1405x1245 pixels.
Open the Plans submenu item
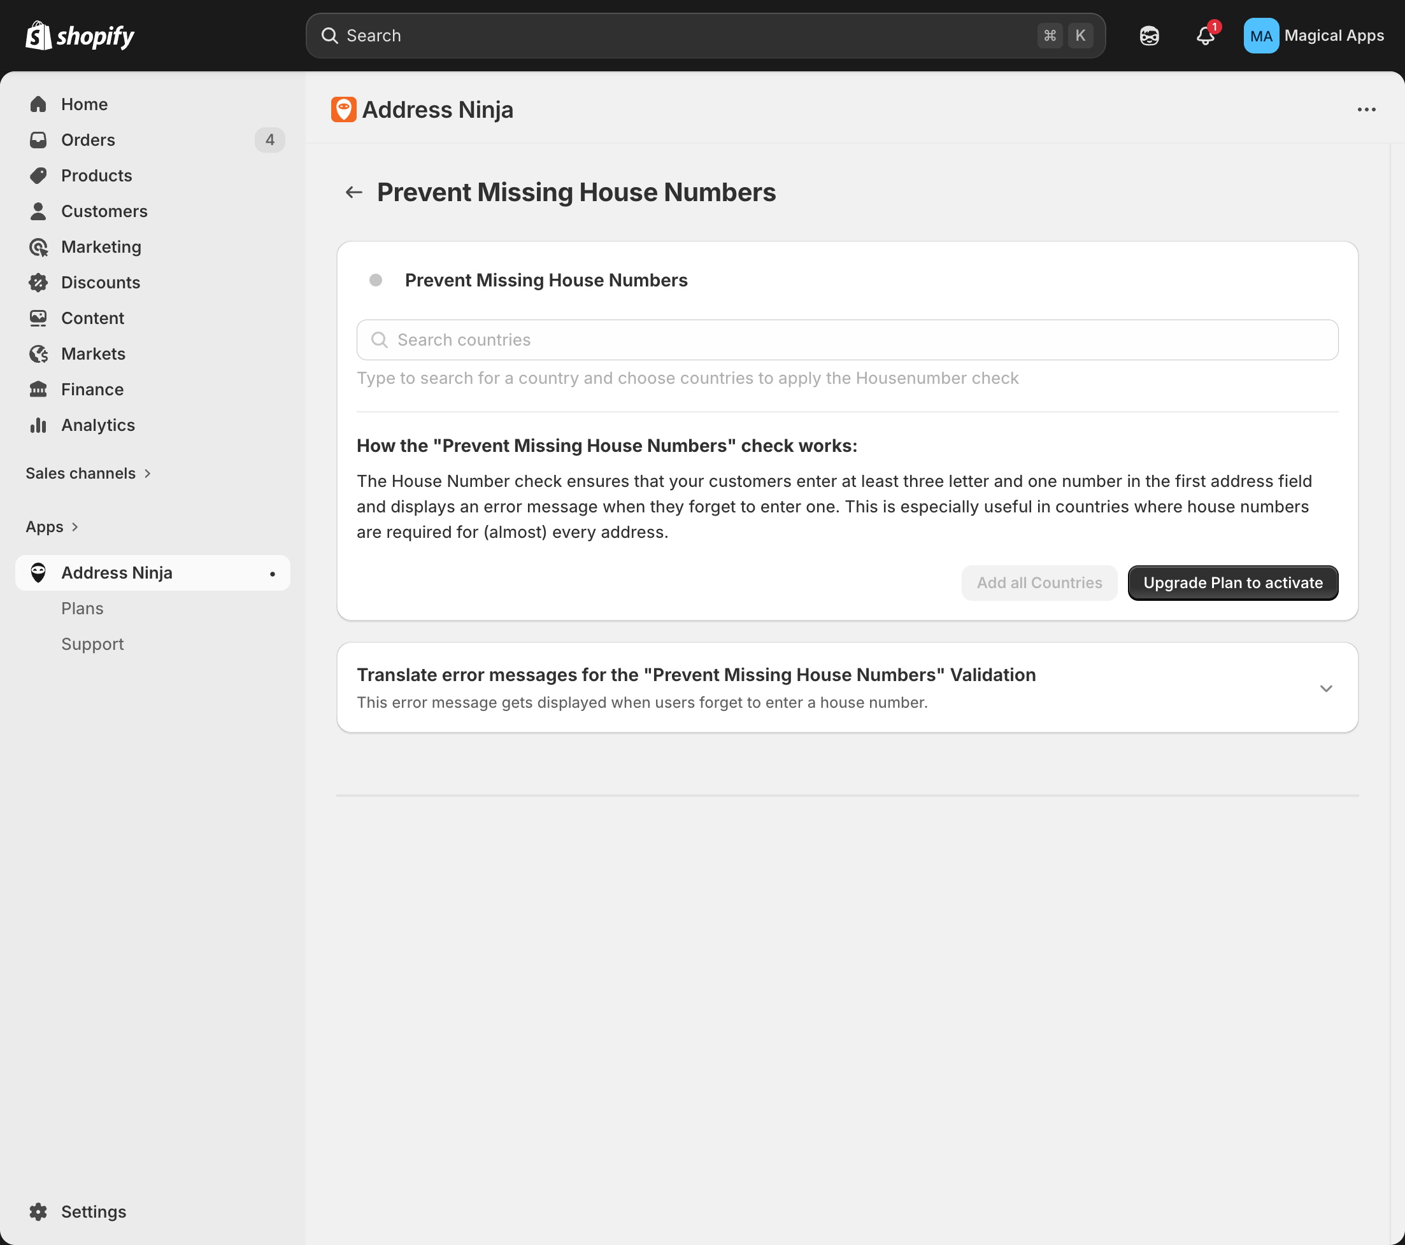coord(82,608)
